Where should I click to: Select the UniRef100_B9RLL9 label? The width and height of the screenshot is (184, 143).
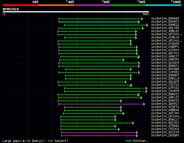(165, 78)
